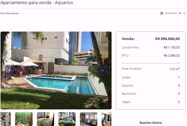Open the gym equipment thumbnail
The height and width of the screenshot is (126, 187).
(x=107, y=119)
